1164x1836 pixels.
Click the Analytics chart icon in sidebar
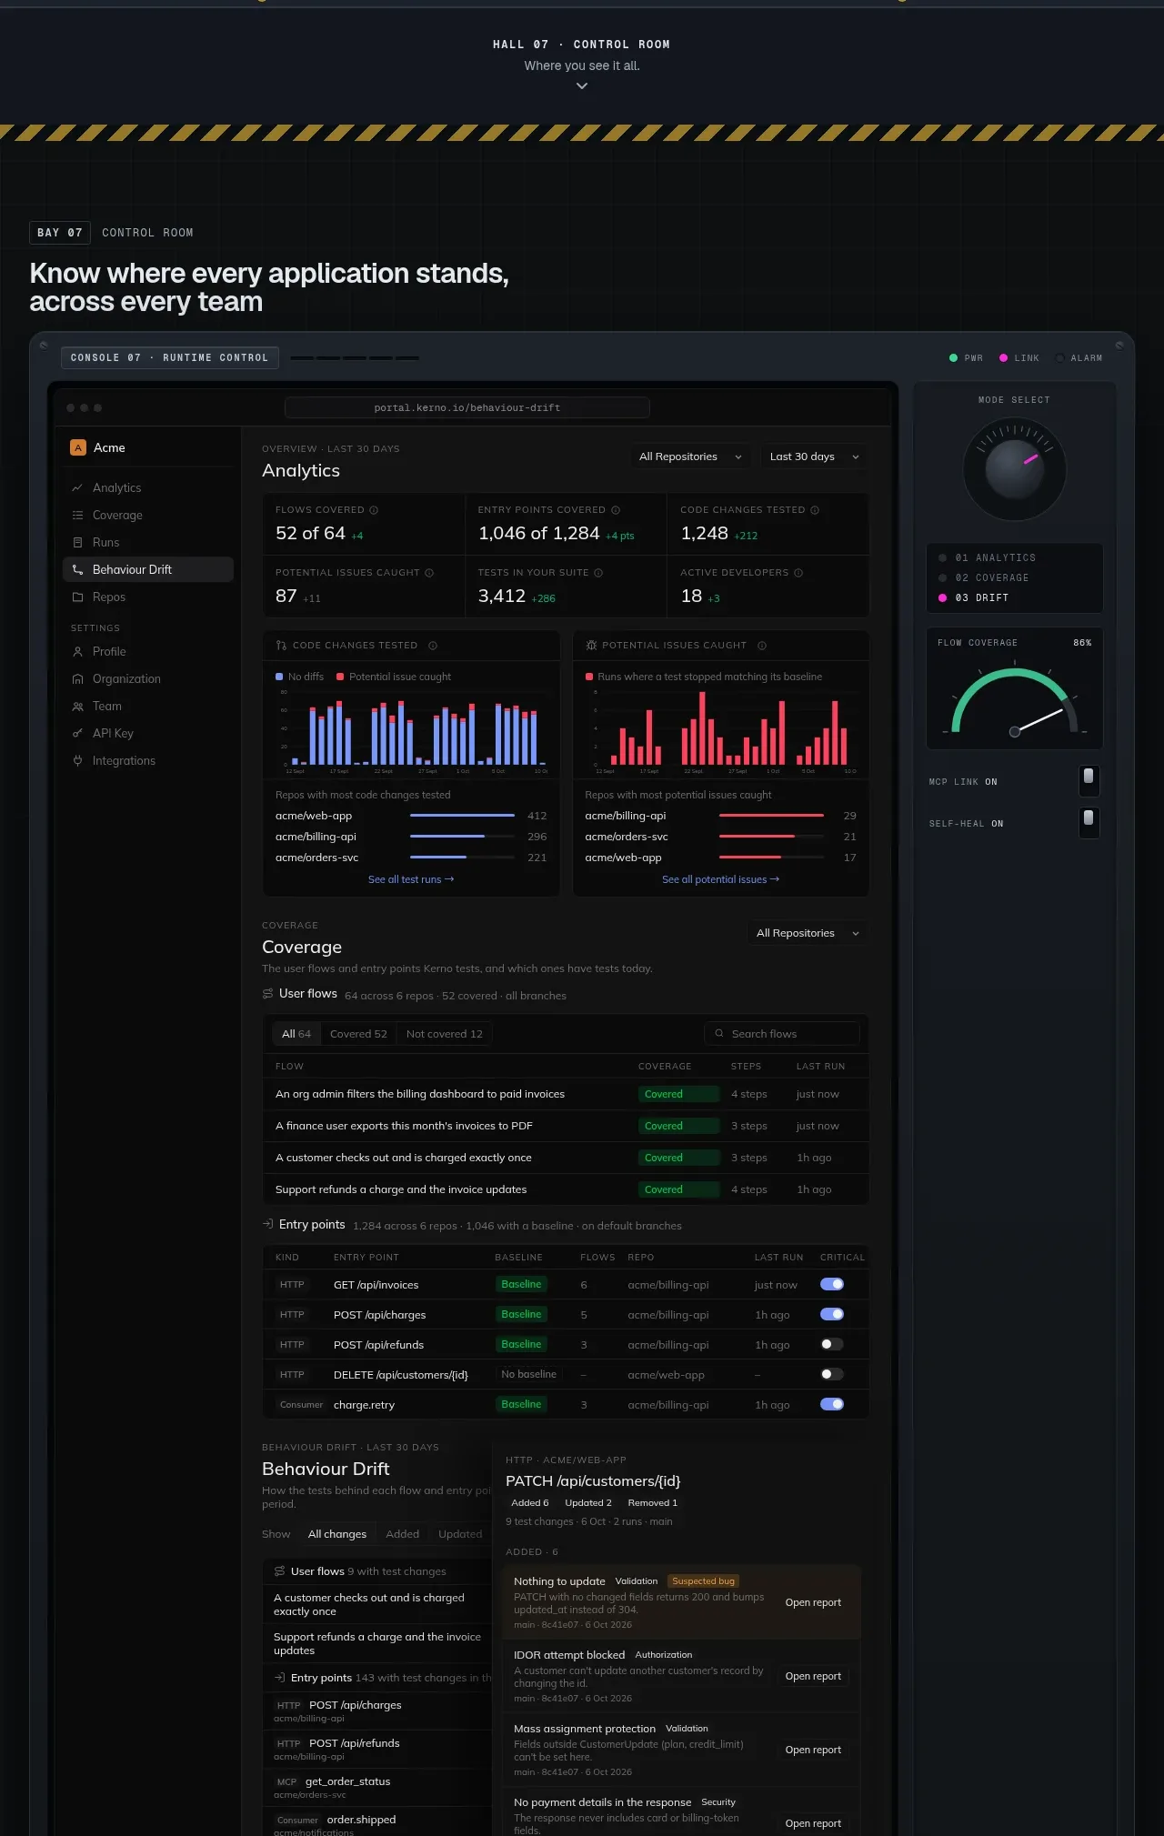click(x=77, y=488)
